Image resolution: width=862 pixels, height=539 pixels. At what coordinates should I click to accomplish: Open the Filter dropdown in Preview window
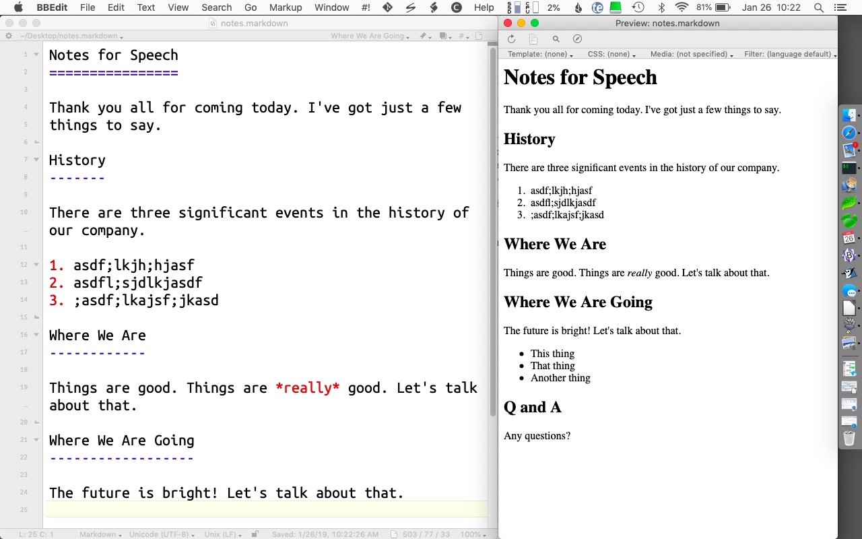[790, 54]
